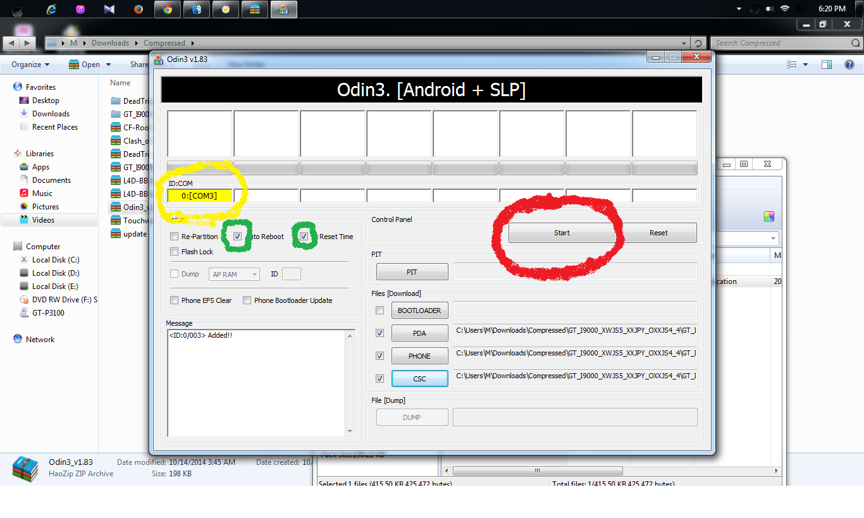The width and height of the screenshot is (864, 518).
Task: Open Visual Studio from the taskbar
Action: [x=109, y=9]
